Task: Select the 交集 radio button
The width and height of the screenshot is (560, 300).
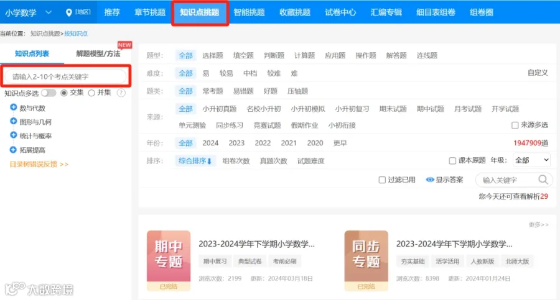Action: pyautogui.click(x=64, y=93)
